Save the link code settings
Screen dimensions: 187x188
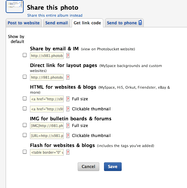(113, 167)
